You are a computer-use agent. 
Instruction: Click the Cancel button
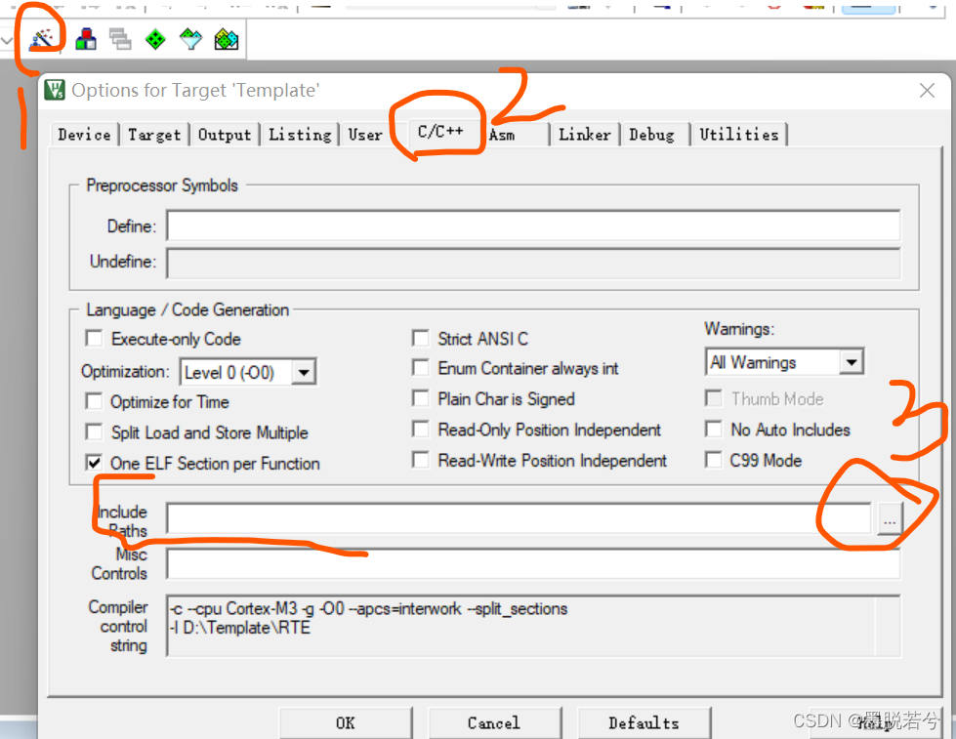click(x=494, y=723)
